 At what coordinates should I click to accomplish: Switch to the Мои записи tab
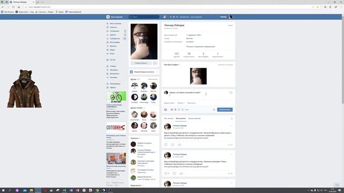pos(181,118)
